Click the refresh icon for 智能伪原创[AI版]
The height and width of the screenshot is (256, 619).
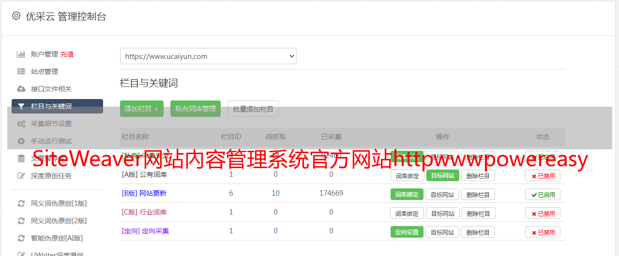(21, 238)
